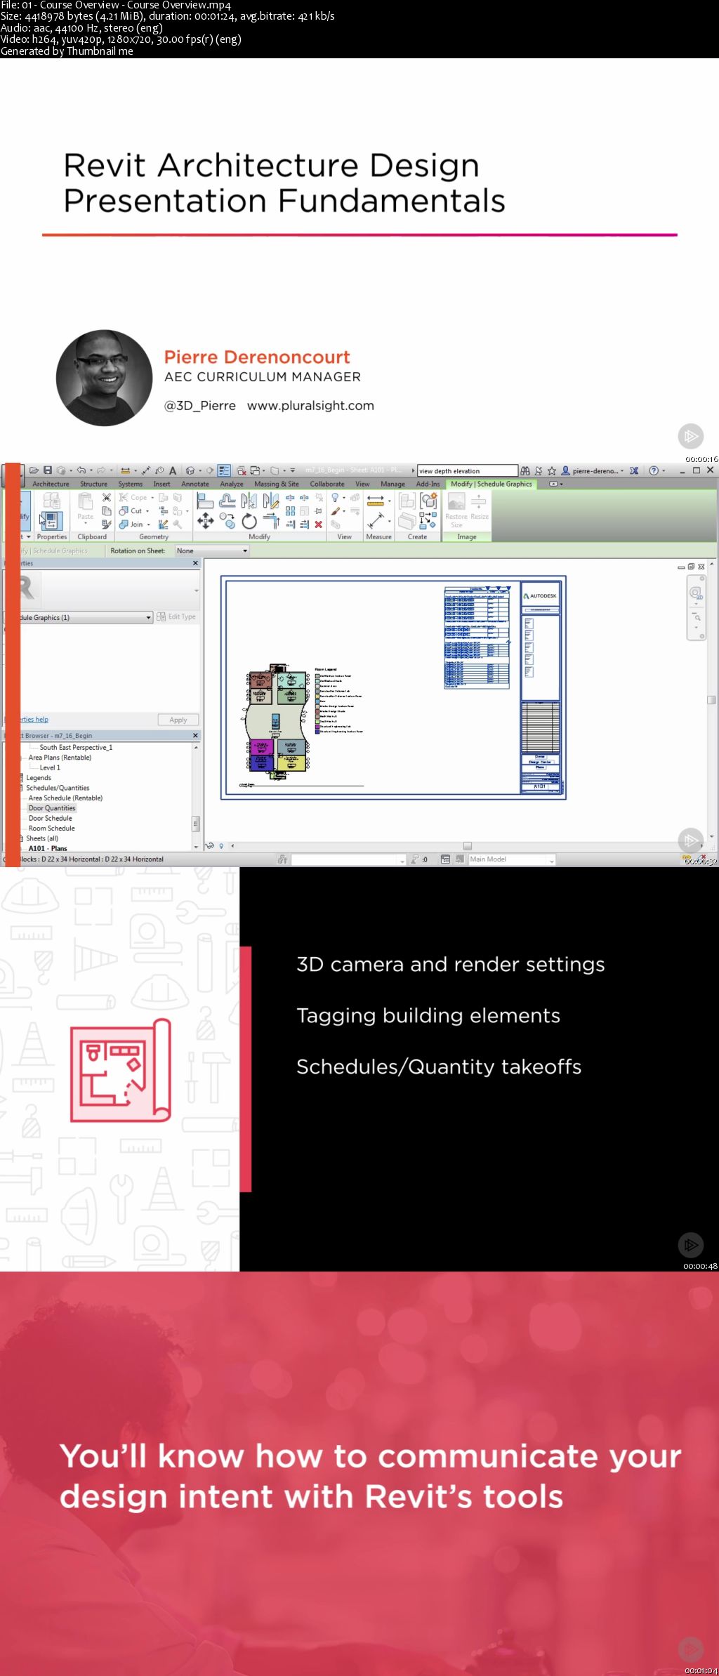Open Properties palette button in ribbon
719x1676 pixels.
[x=51, y=520]
